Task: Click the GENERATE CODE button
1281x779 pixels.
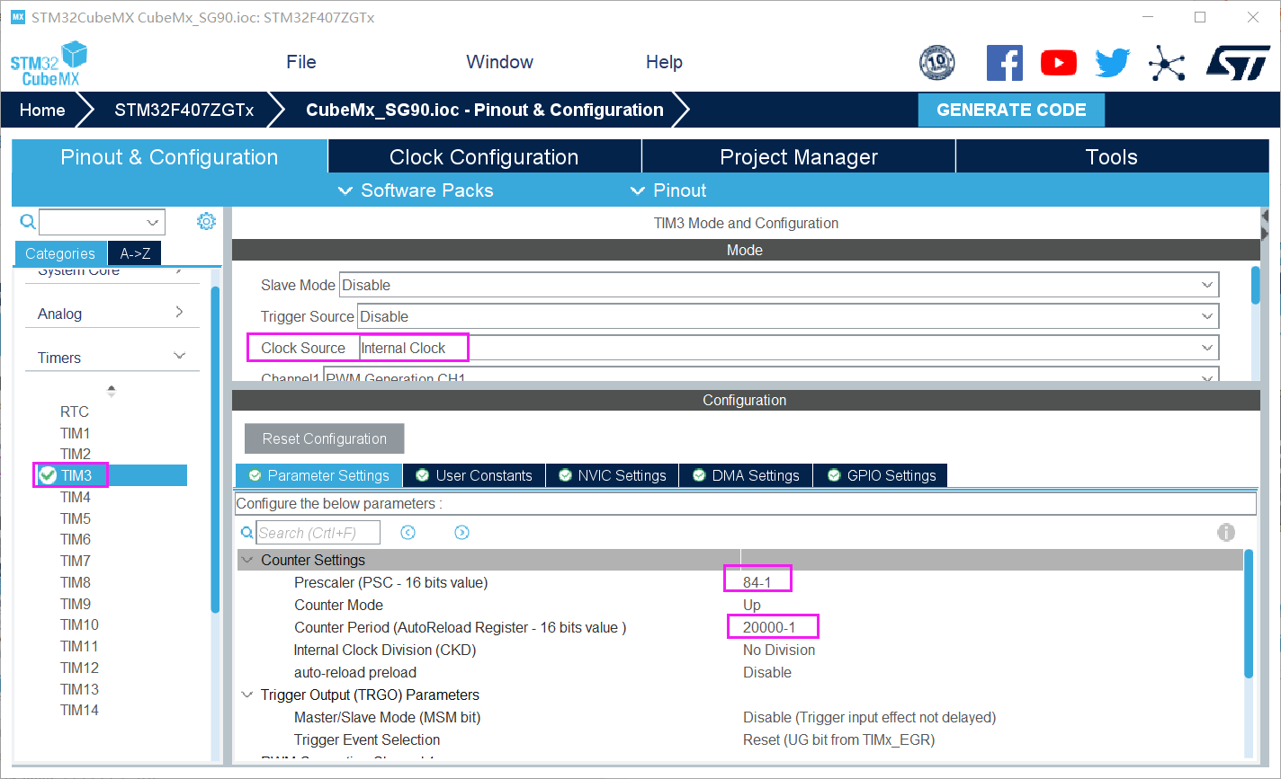Action: pos(1011,110)
